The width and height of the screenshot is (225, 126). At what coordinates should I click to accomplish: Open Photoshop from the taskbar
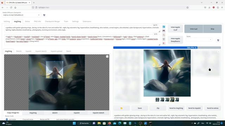coord(135,123)
